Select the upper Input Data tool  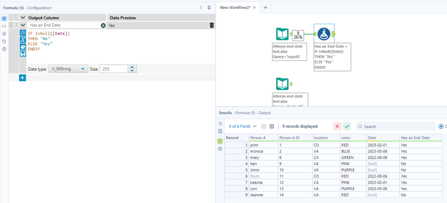pyautogui.click(x=282, y=34)
